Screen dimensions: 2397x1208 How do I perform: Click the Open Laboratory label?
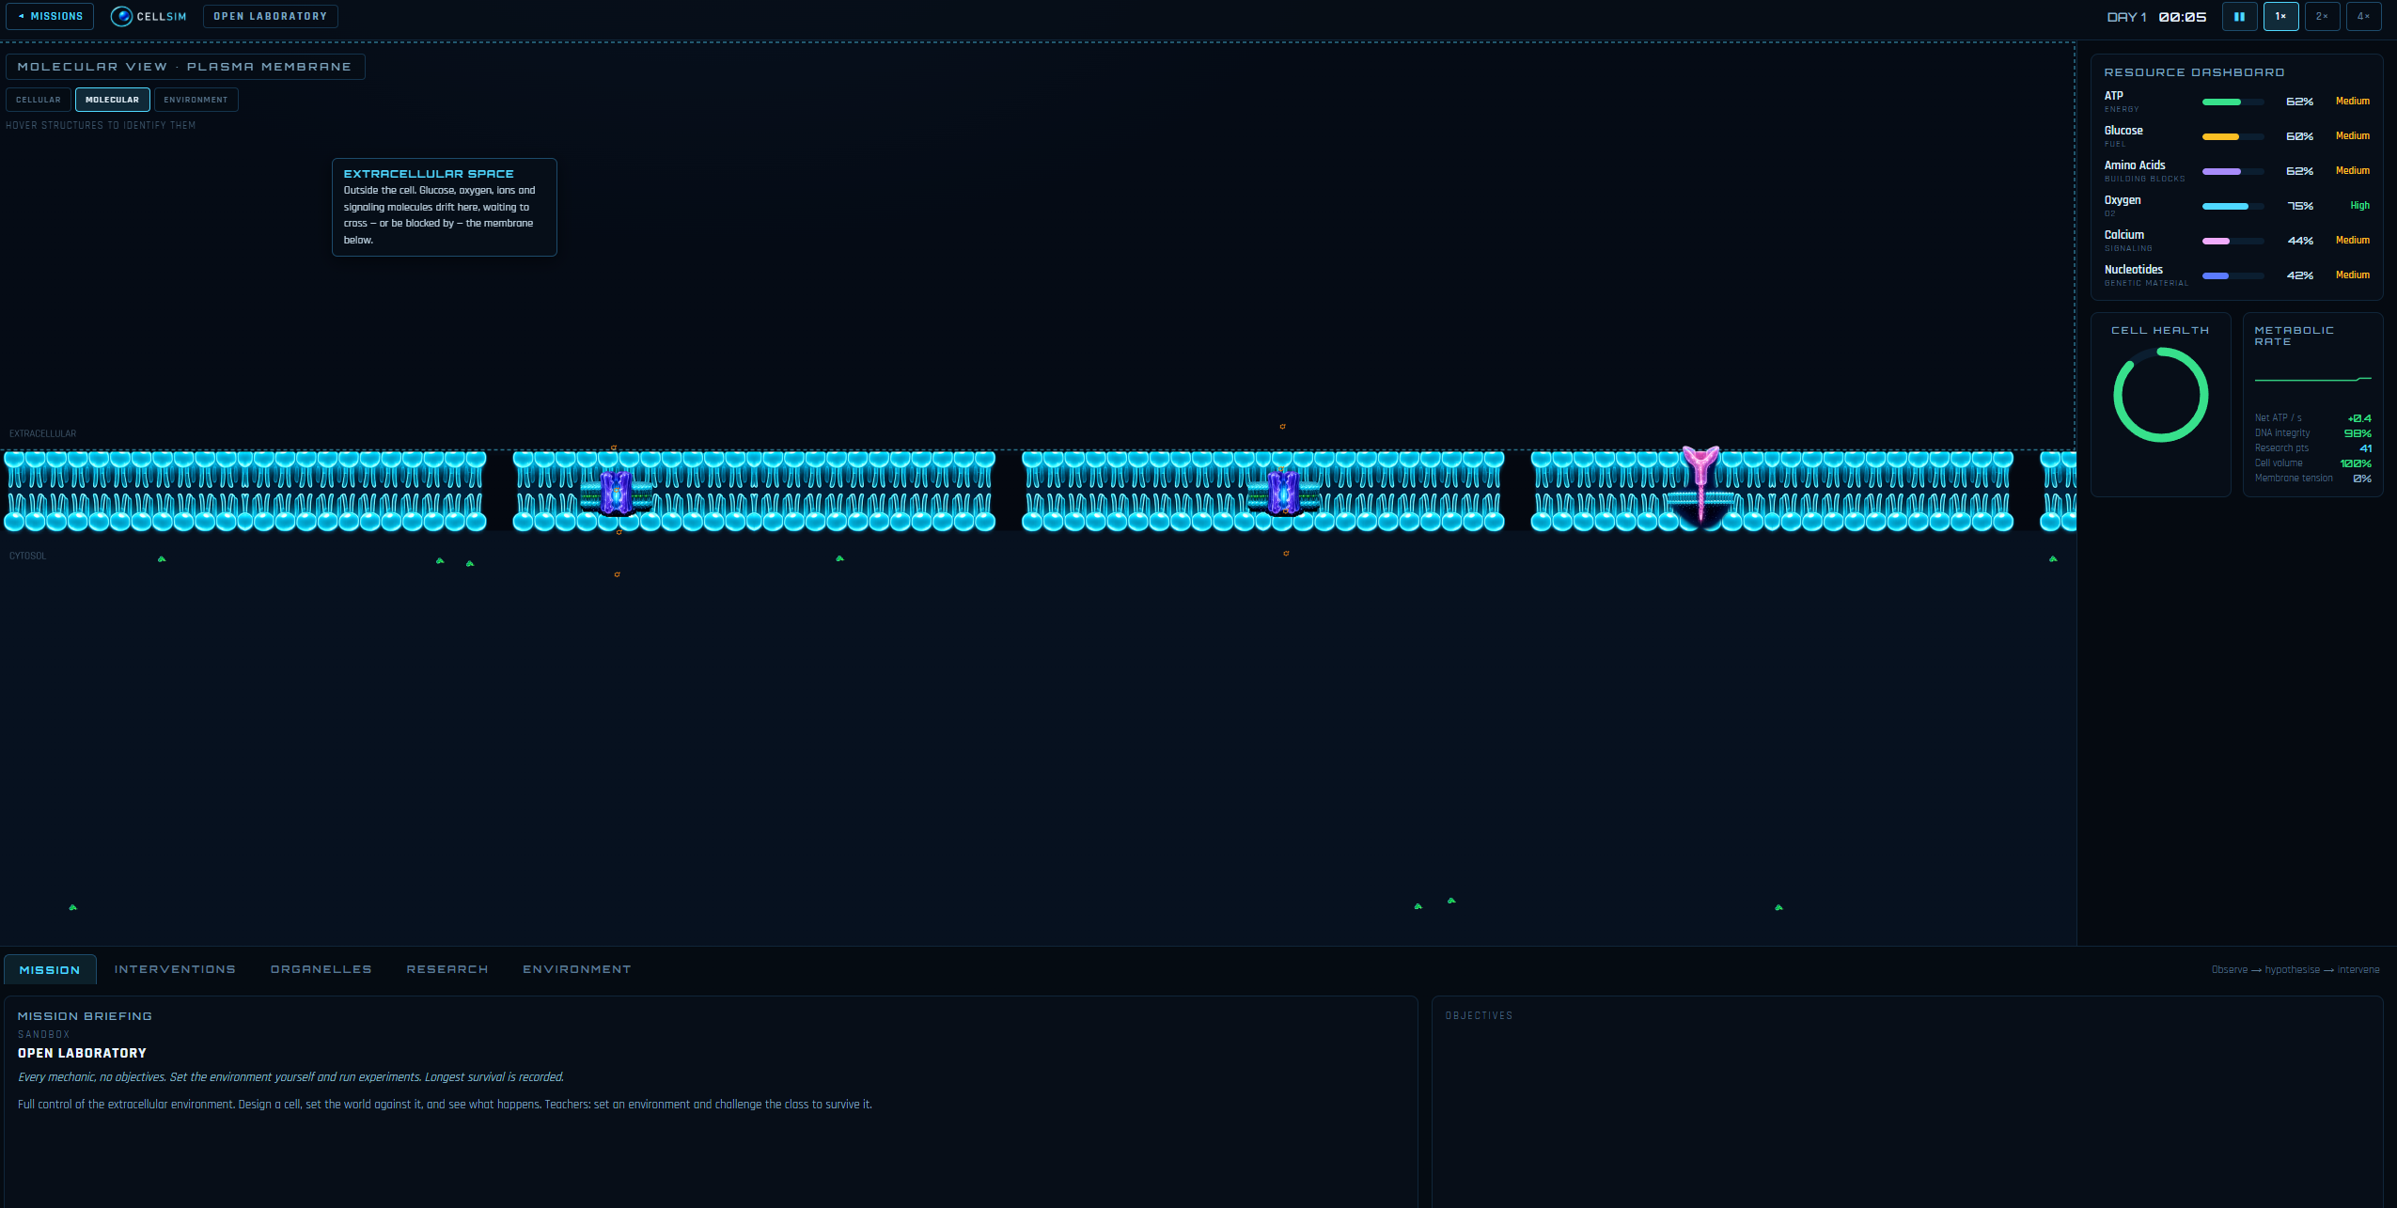(270, 17)
